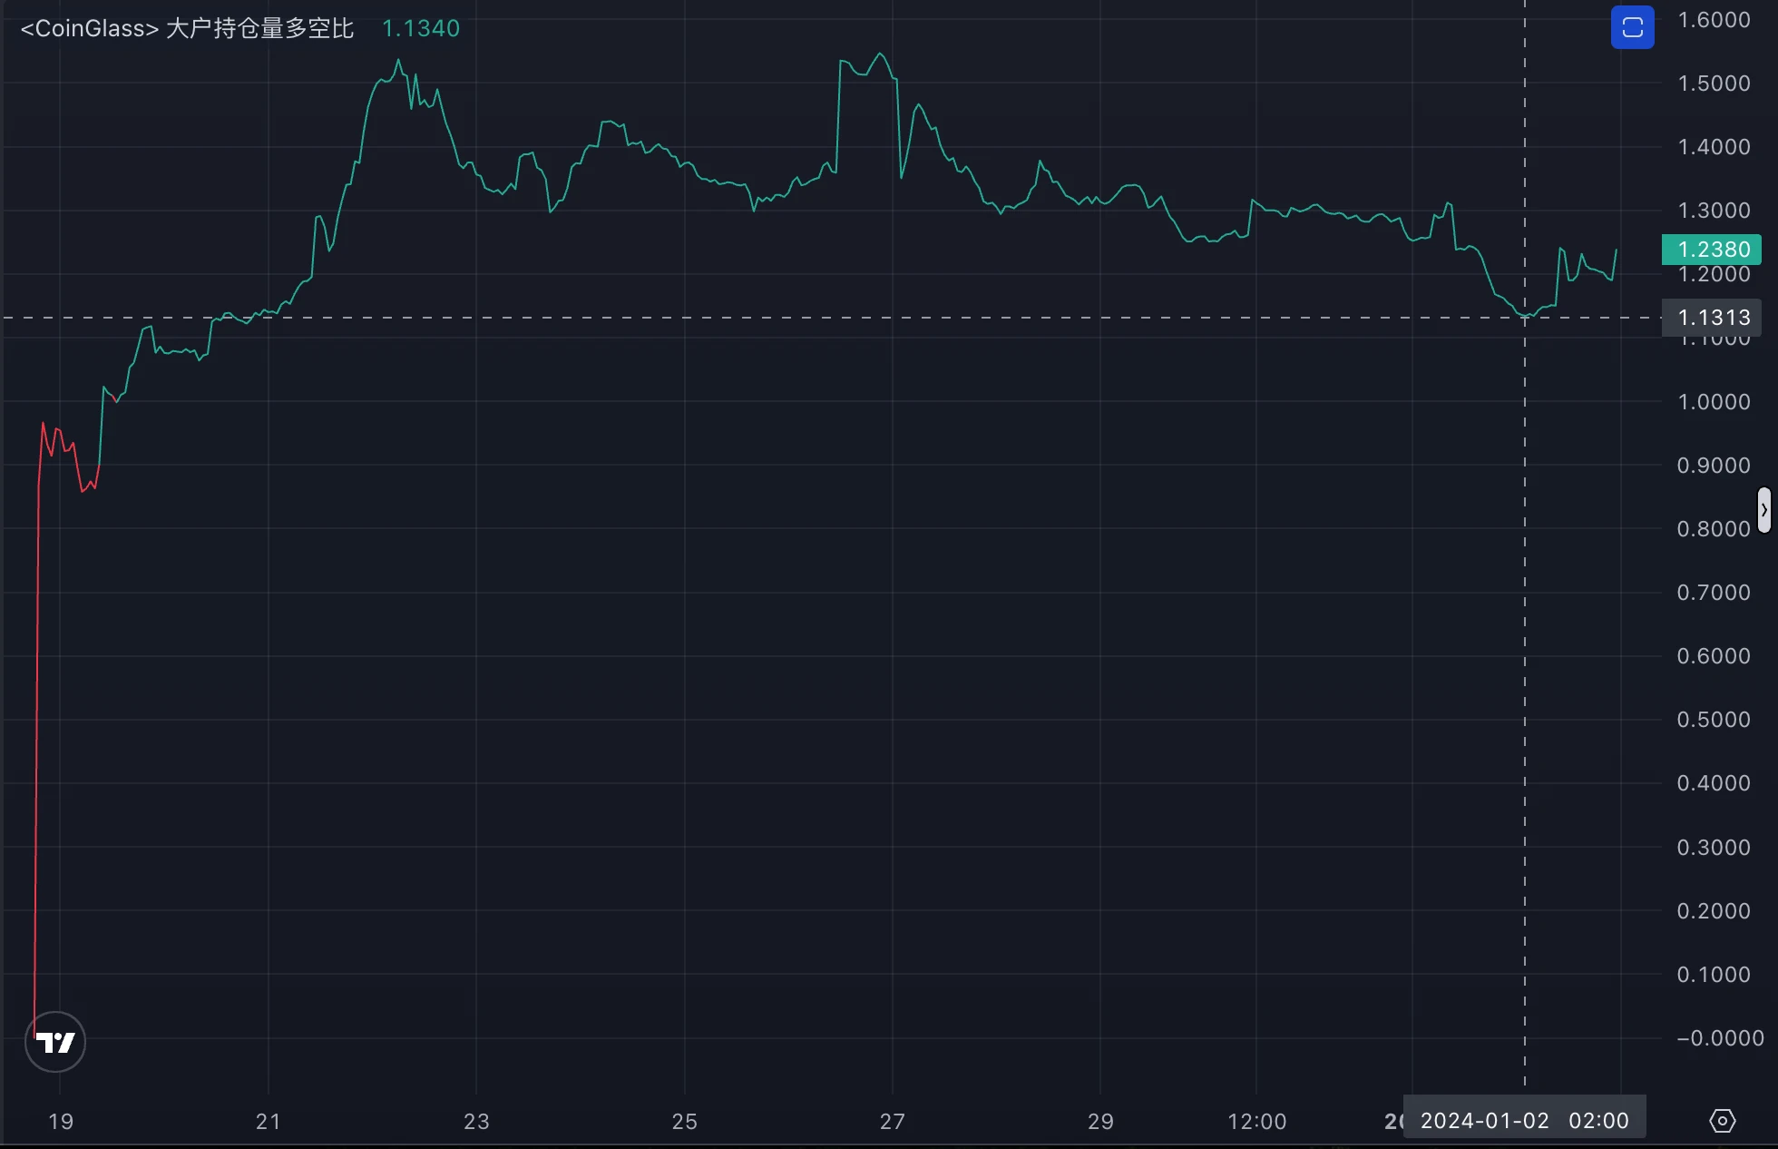Click the CoinGlass indicator legend title

187,28
